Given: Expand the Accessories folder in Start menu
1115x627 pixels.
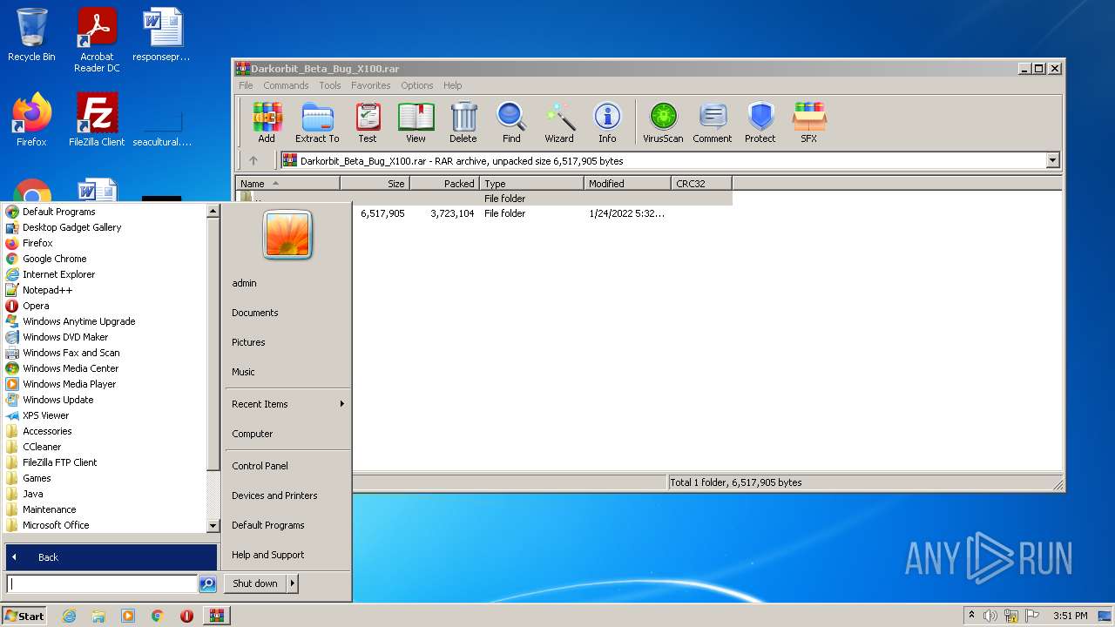Looking at the screenshot, I should (47, 431).
